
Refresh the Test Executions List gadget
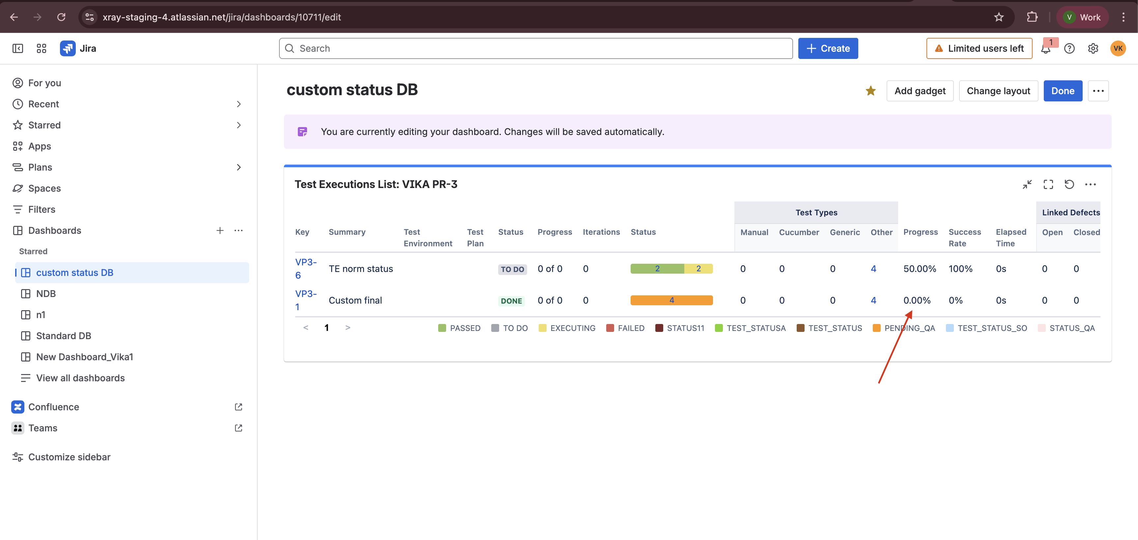tap(1069, 185)
